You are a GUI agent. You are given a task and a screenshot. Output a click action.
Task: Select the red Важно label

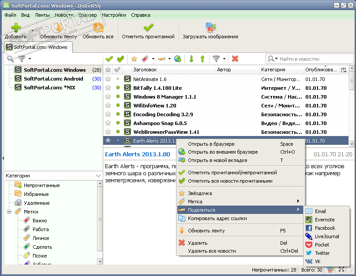40,221
